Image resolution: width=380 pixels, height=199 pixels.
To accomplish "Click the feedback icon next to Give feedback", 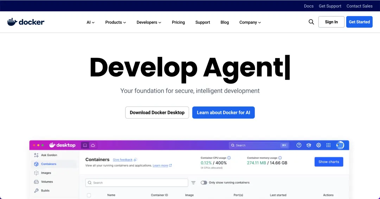I will (135, 160).
